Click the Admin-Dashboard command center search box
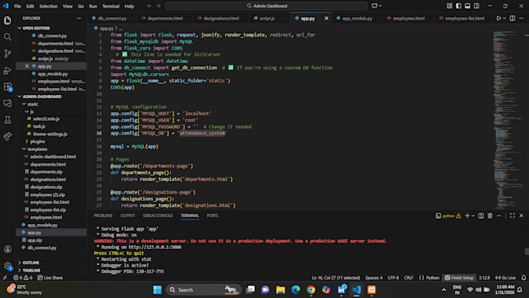The width and height of the screenshot is (529, 298). tap(267, 5)
